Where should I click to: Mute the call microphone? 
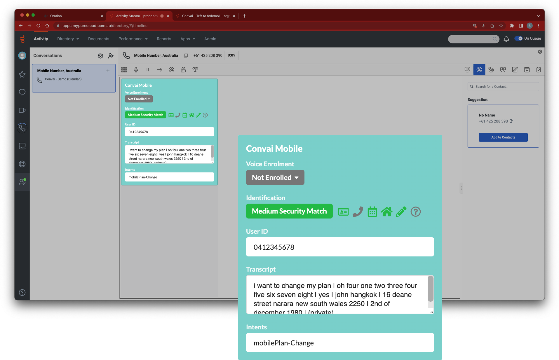(136, 70)
